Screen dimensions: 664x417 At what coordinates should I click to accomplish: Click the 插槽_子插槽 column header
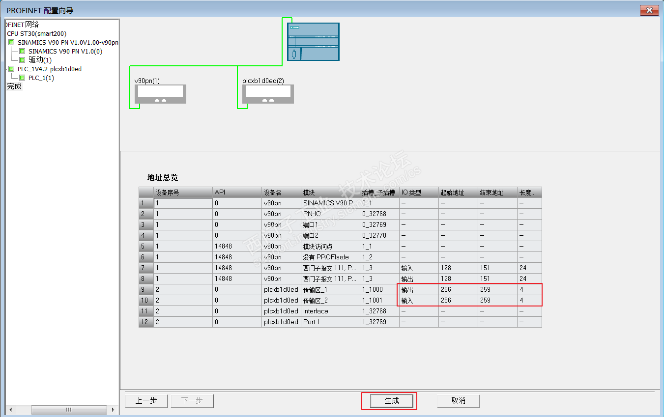point(380,193)
